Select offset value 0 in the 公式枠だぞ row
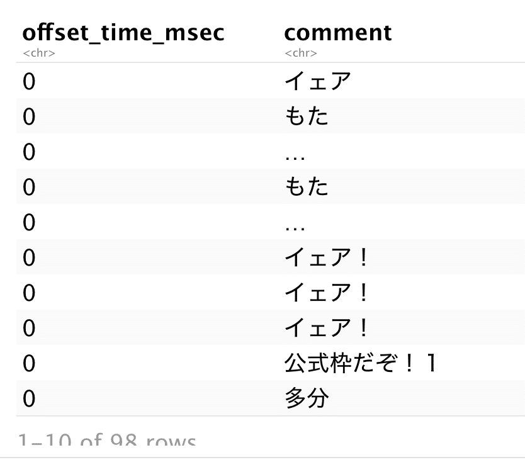 (x=30, y=364)
